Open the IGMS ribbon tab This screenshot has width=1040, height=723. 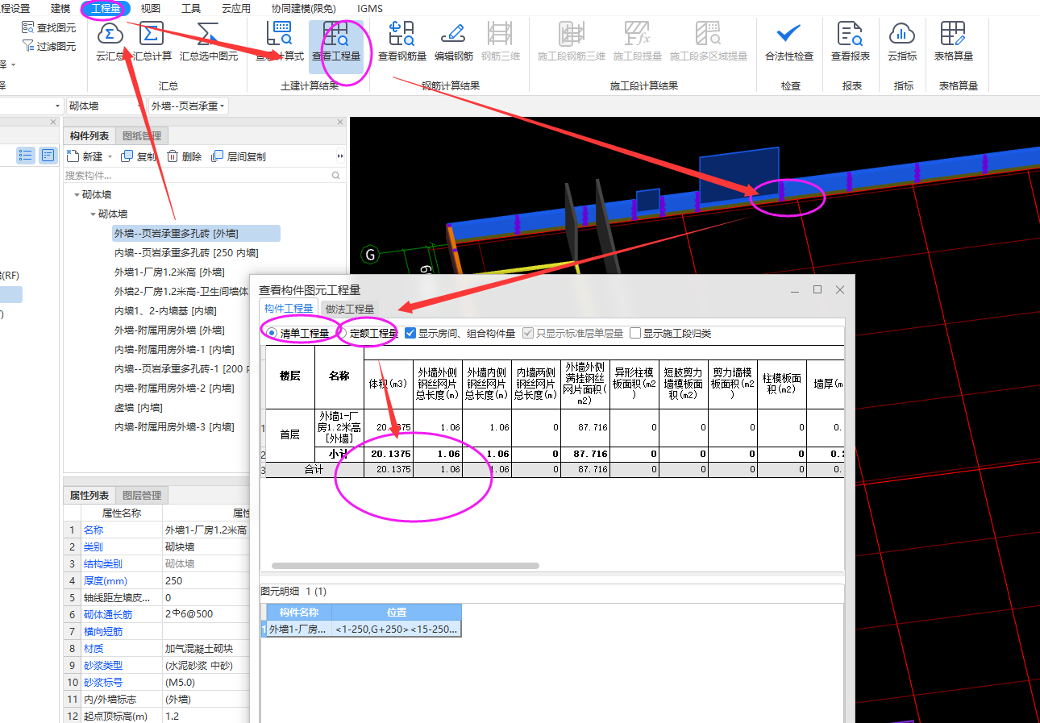(370, 8)
